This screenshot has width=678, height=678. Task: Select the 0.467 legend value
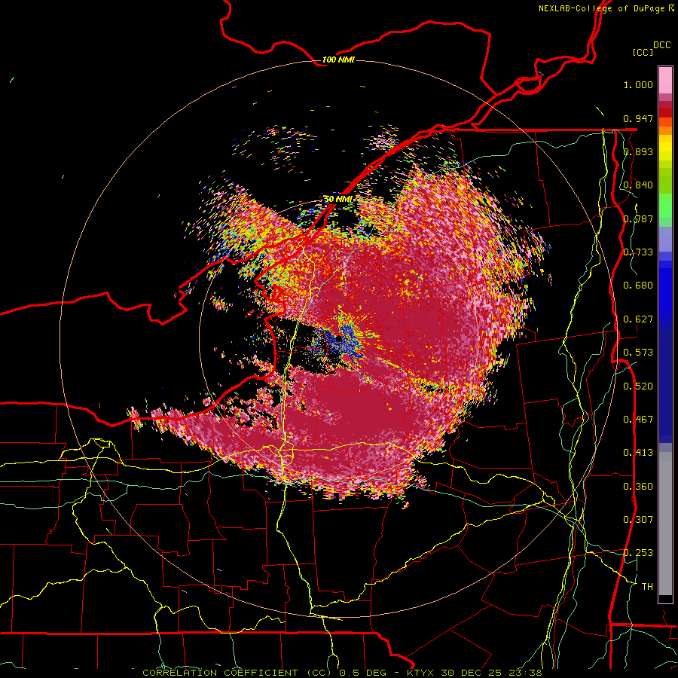click(638, 420)
